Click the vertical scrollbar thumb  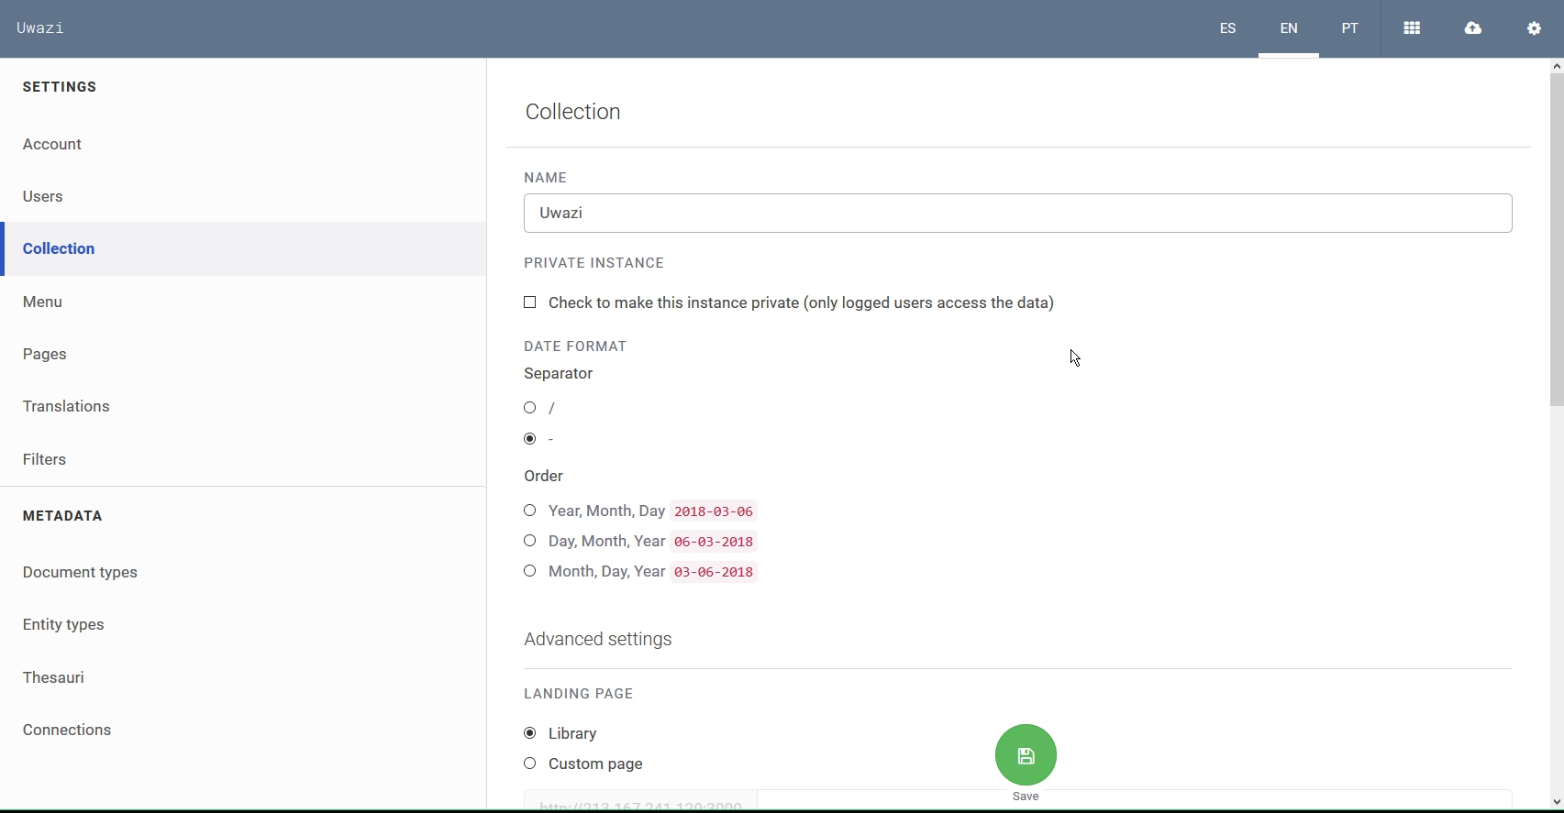[x=1557, y=240]
